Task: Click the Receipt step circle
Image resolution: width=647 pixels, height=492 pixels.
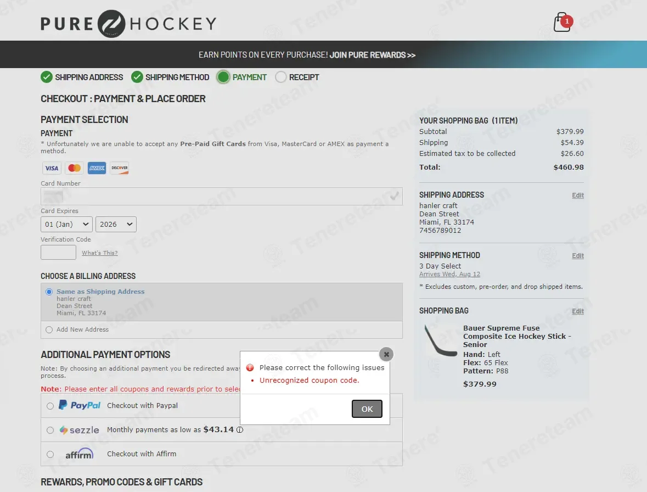Action: [280, 77]
